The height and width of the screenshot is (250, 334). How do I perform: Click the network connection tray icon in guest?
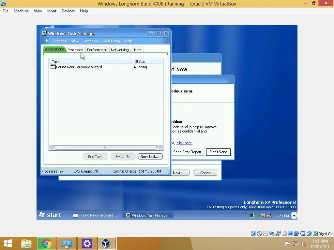(257, 215)
